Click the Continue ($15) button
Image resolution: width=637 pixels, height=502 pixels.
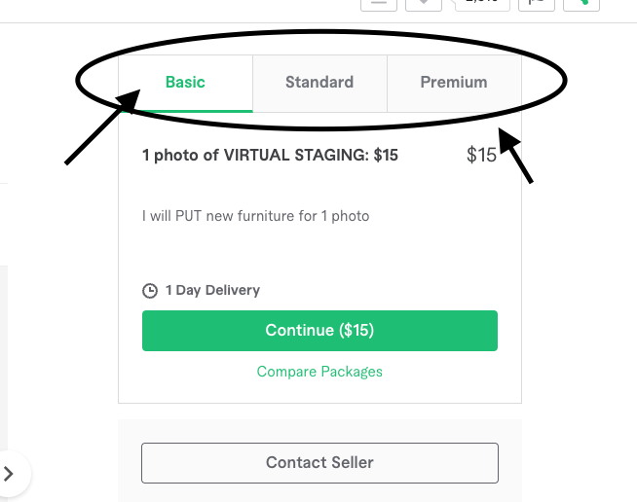click(319, 331)
